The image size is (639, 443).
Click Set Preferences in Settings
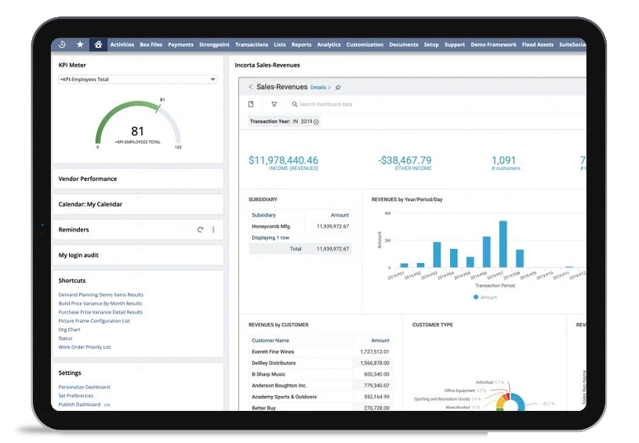click(76, 396)
